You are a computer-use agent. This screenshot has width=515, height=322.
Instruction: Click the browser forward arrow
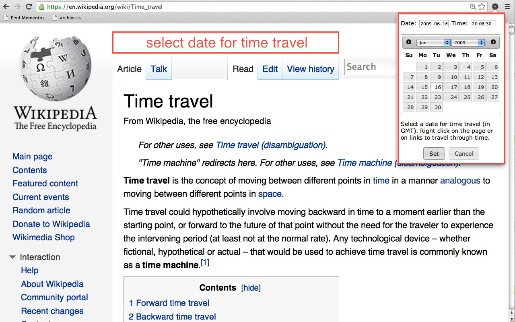point(17,6)
